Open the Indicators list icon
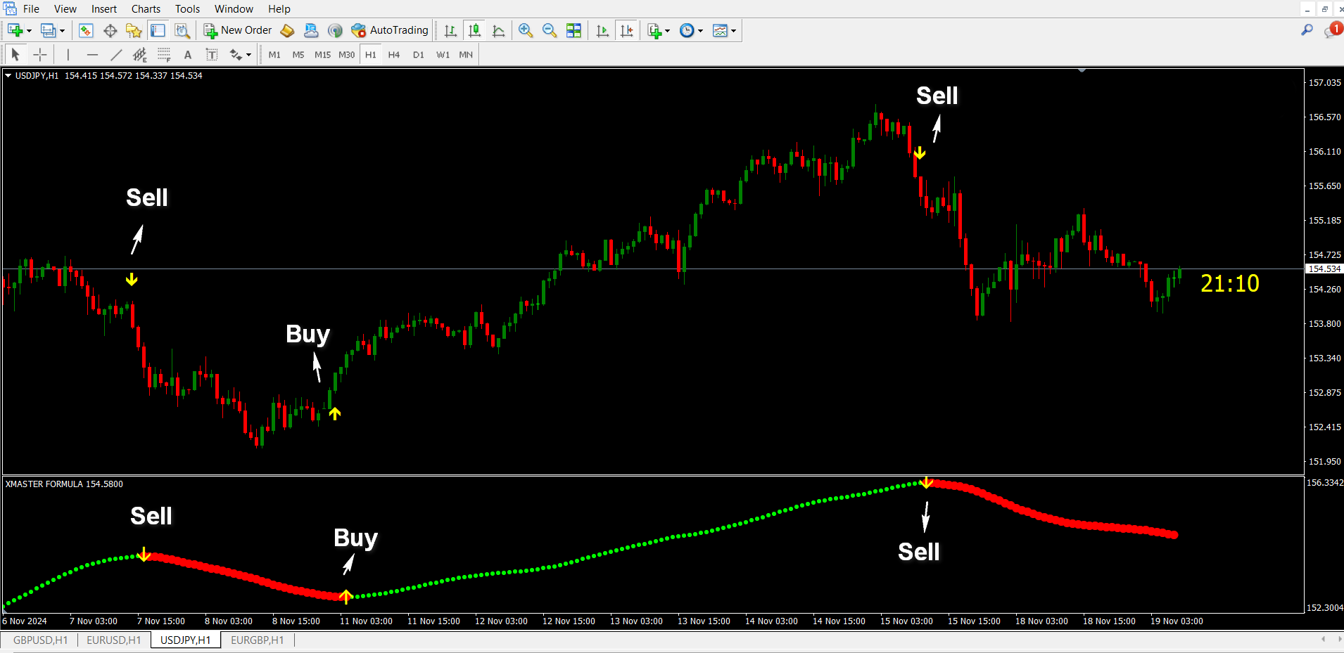Screen dimensions: 1344x653 tap(654, 30)
